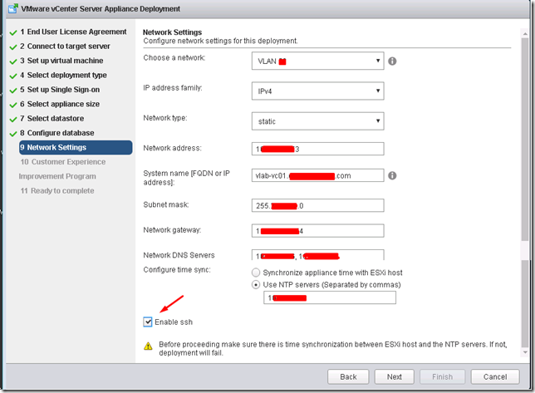Screen dimensions: 535x393
Task: Click the 'Before proceeding make sure' warning text
Action: [332, 348]
